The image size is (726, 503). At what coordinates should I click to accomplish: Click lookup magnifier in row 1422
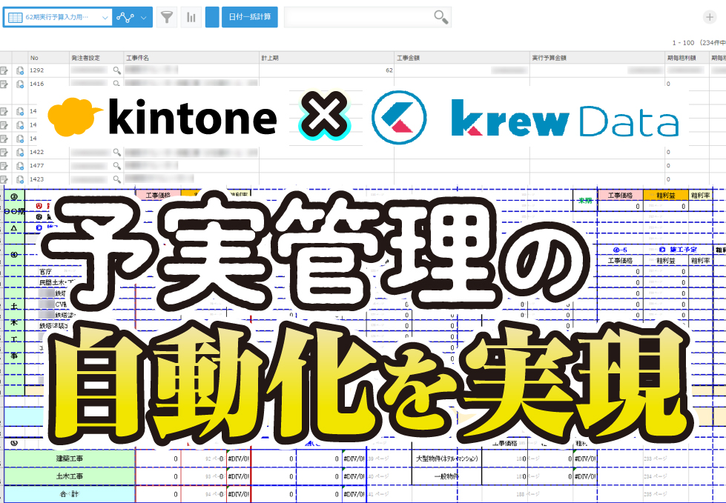(x=116, y=152)
